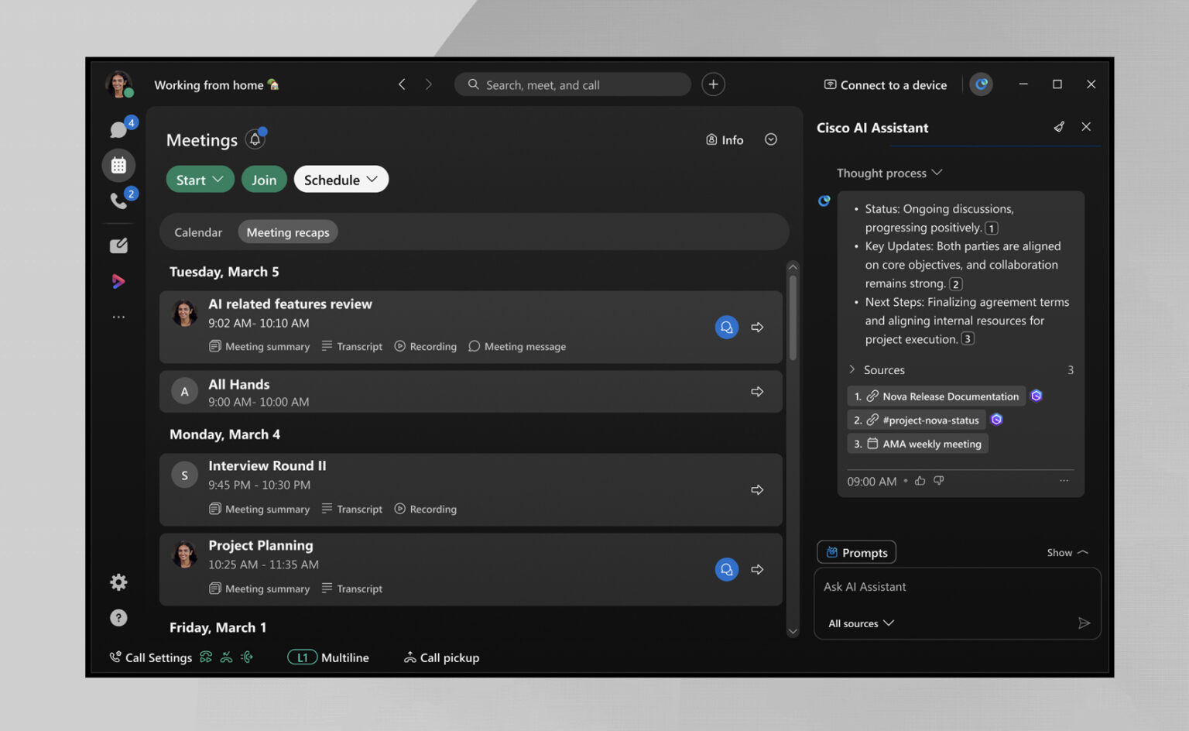This screenshot has height=731, width=1189.
Task: Click the Call pickup icon in status bar
Action: (x=410, y=657)
